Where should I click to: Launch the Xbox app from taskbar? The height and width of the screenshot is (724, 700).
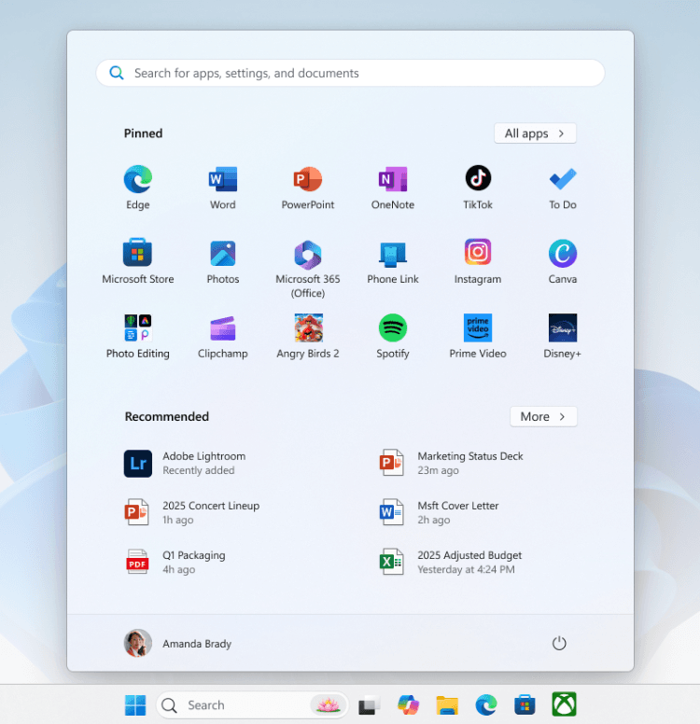point(564,704)
